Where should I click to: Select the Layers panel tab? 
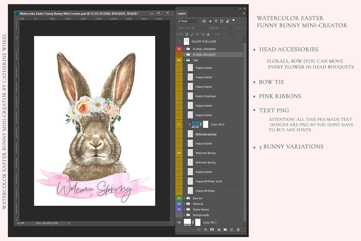tap(181, 14)
